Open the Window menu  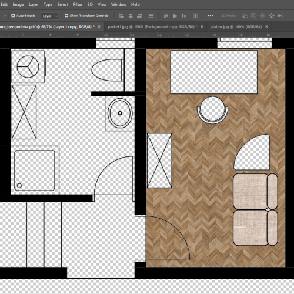coord(119,4)
